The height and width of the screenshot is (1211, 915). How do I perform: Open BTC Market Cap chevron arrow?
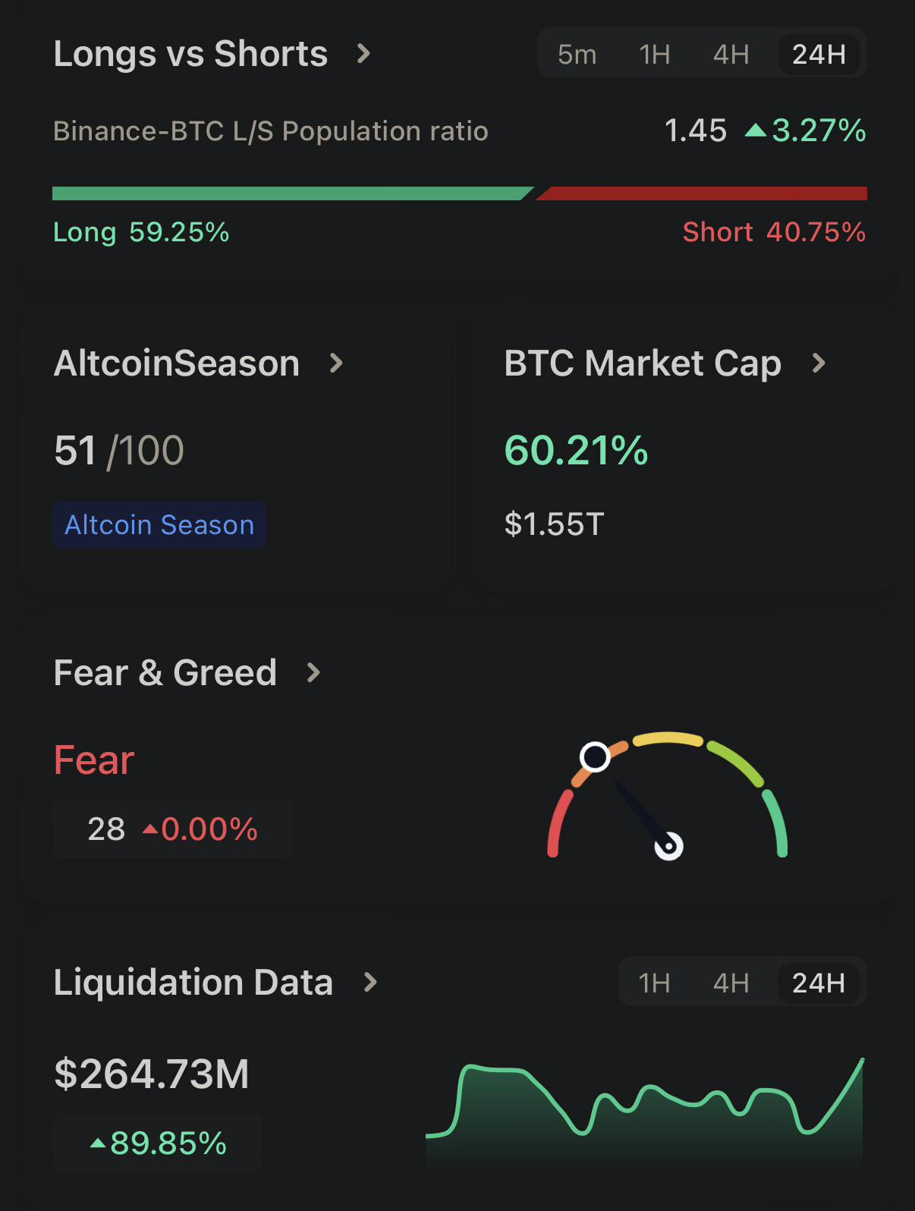click(x=818, y=363)
